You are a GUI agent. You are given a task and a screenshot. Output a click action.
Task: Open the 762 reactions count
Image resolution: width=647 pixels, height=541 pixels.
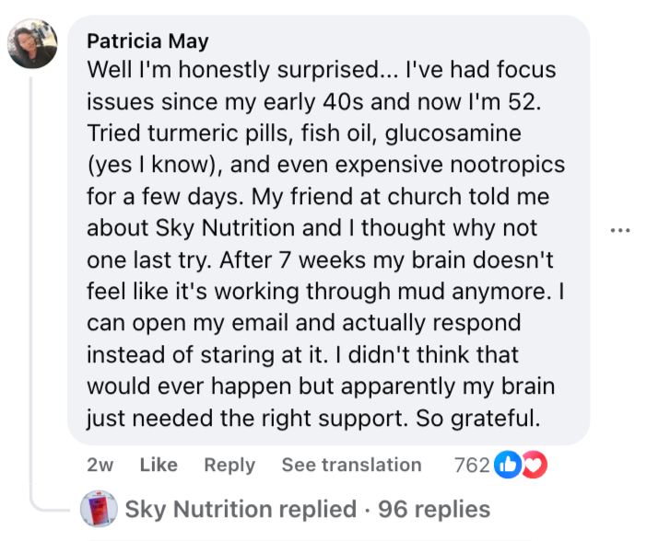pyautogui.click(x=472, y=466)
